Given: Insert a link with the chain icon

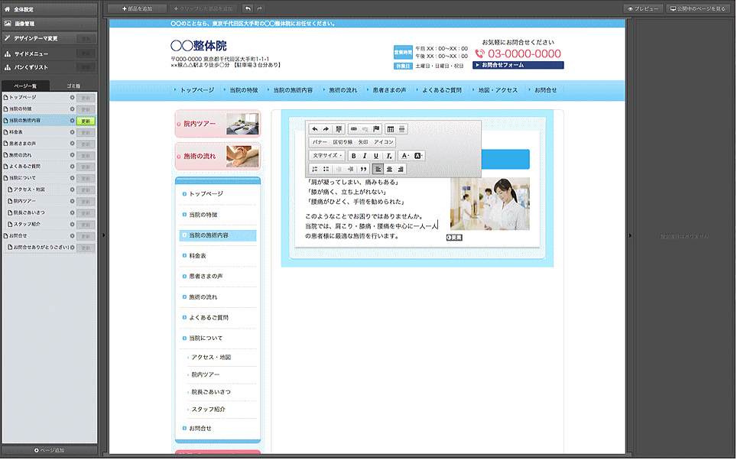Looking at the screenshot, I should (354, 129).
